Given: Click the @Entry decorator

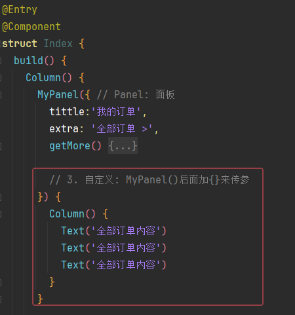Looking at the screenshot, I should pyautogui.click(x=20, y=10).
